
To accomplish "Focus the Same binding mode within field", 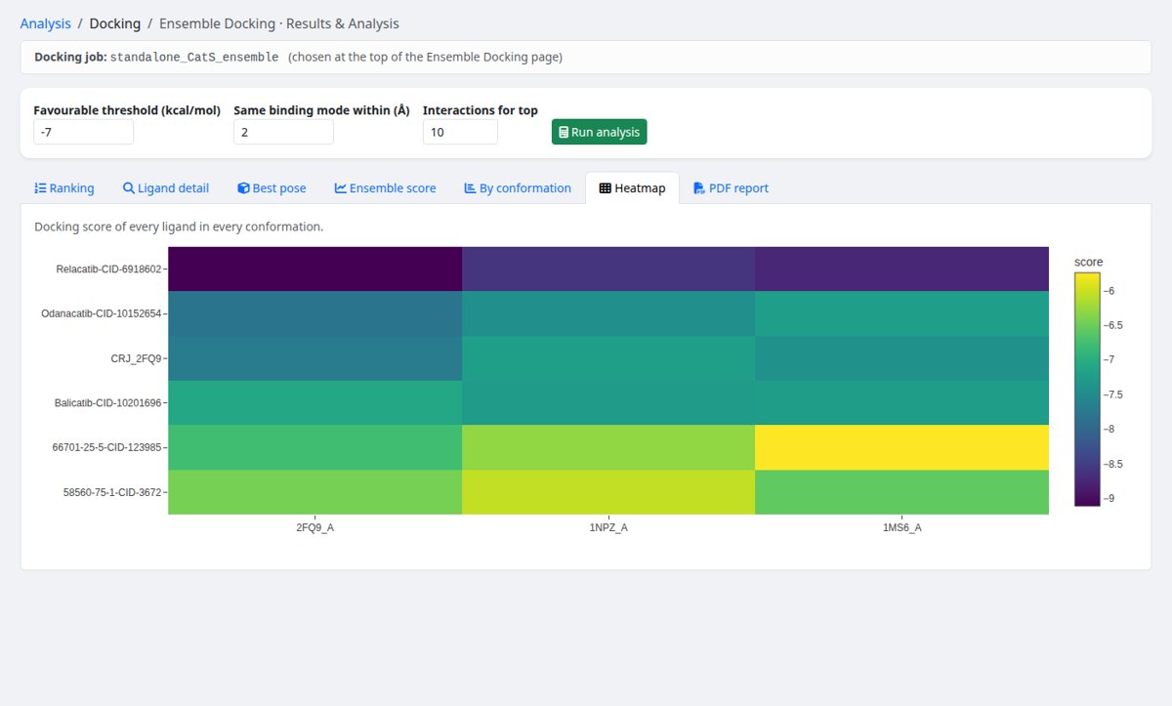I will pyautogui.click(x=283, y=132).
